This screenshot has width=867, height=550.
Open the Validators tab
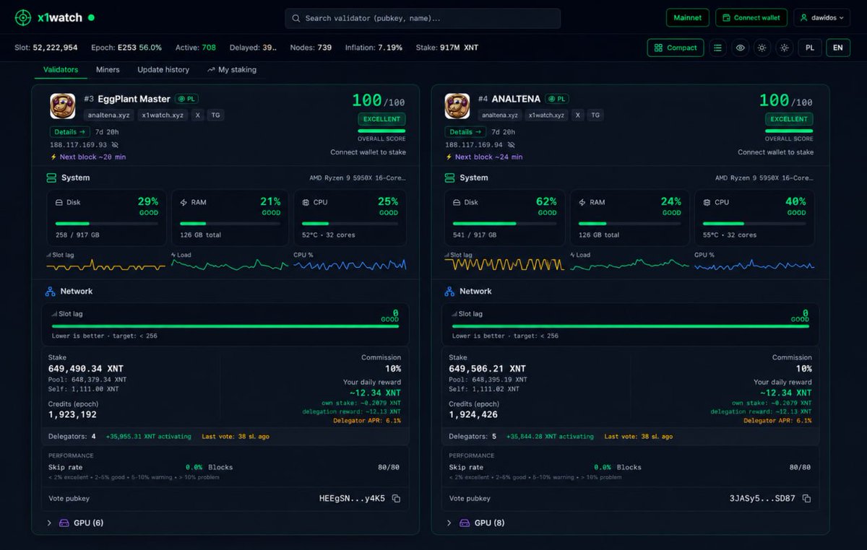61,69
